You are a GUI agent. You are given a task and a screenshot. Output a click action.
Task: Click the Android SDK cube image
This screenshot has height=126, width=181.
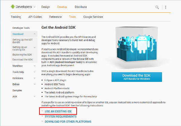137,44
